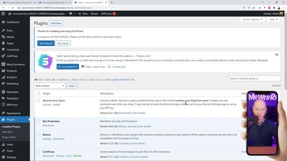Filter by Auto-updates Disabled

pyautogui.click(x=120, y=80)
